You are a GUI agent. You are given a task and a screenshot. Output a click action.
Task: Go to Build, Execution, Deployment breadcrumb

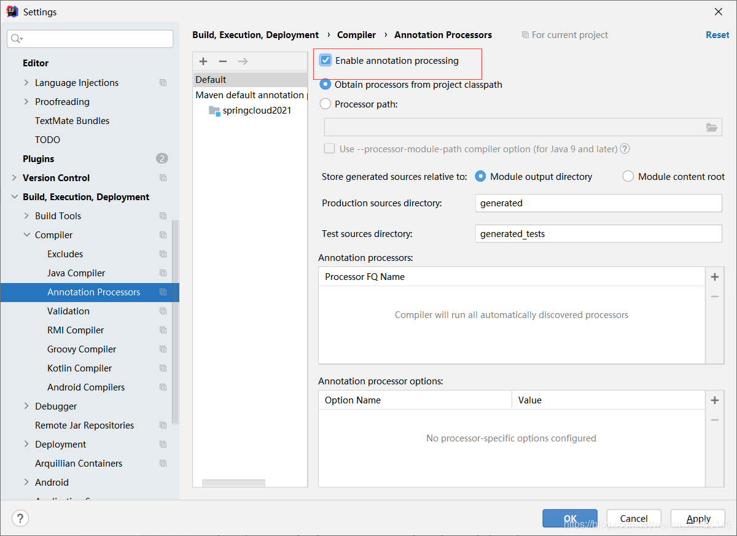pyautogui.click(x=255, y=35)
